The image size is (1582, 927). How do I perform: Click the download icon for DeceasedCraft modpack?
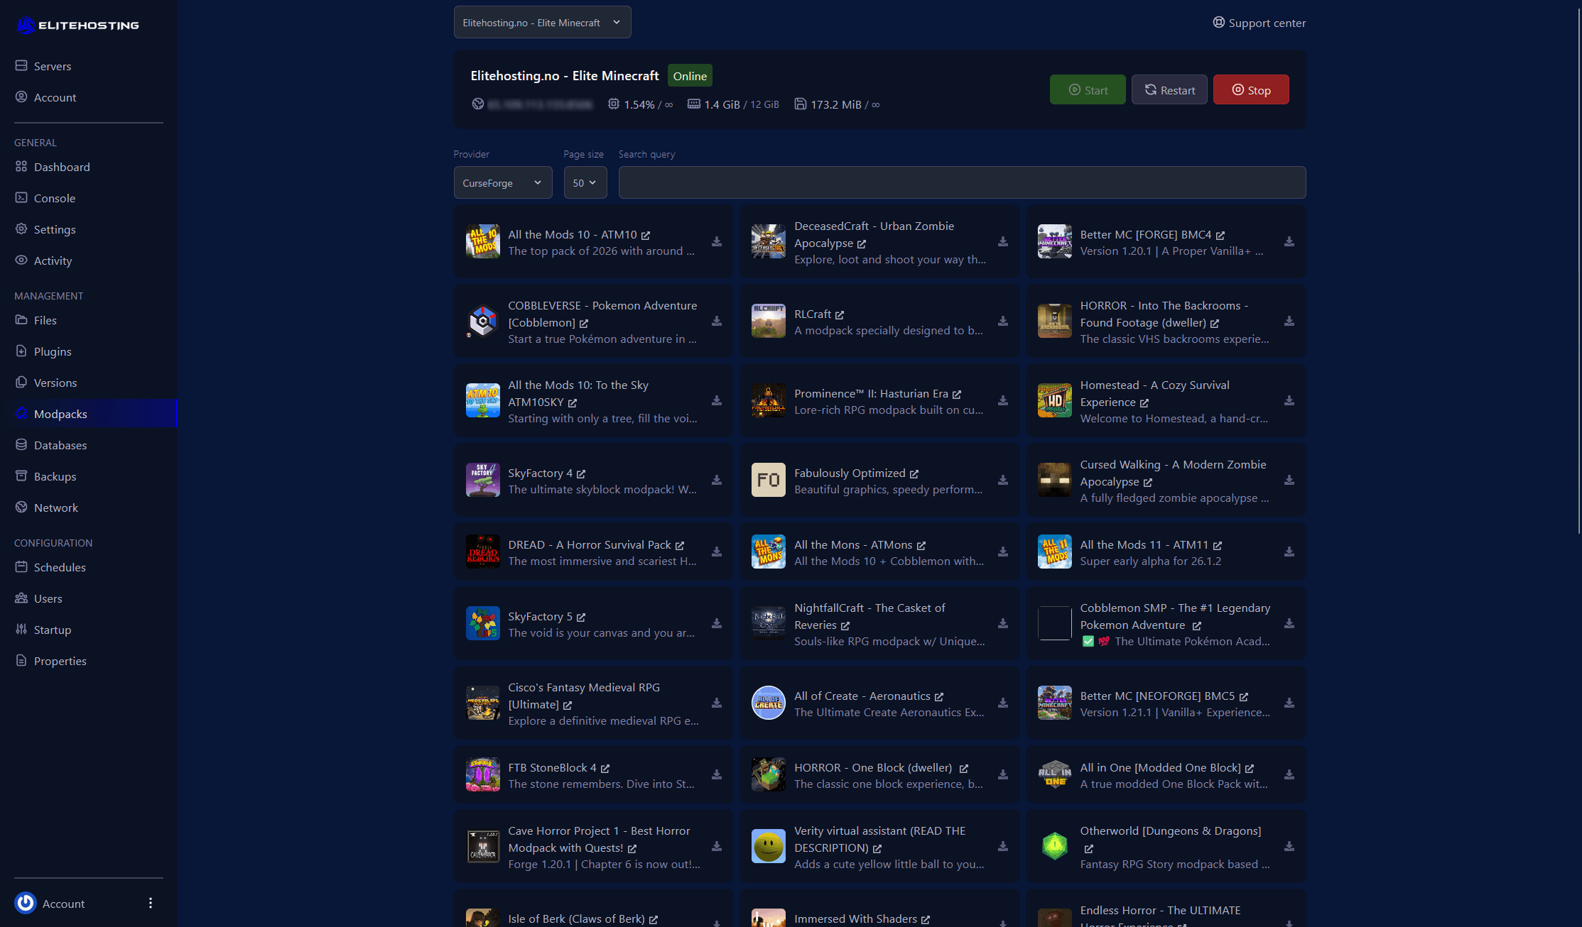point(1003,242)
